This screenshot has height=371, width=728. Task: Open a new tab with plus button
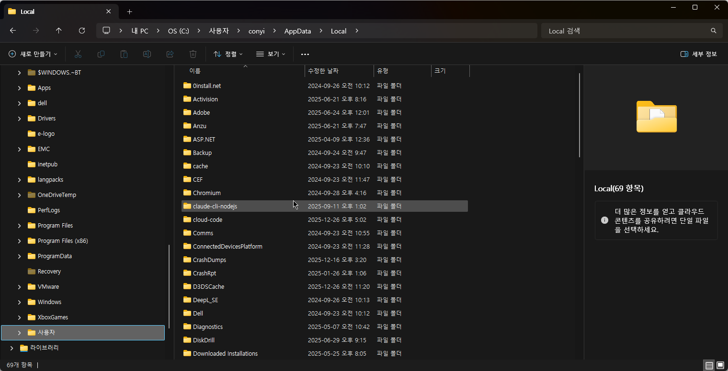tap(129, 11)
